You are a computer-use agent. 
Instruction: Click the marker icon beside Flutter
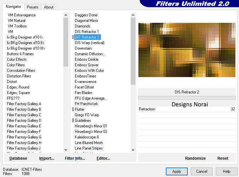pos(73,109)
